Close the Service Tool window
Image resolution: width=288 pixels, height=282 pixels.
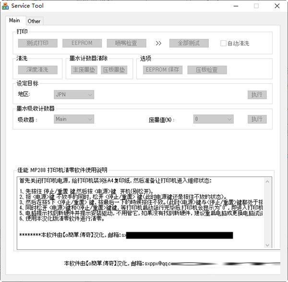277,6
